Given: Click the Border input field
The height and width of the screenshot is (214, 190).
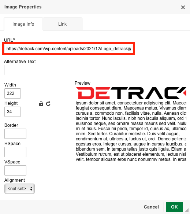Looking at the screenshot, I should [15, 134].
